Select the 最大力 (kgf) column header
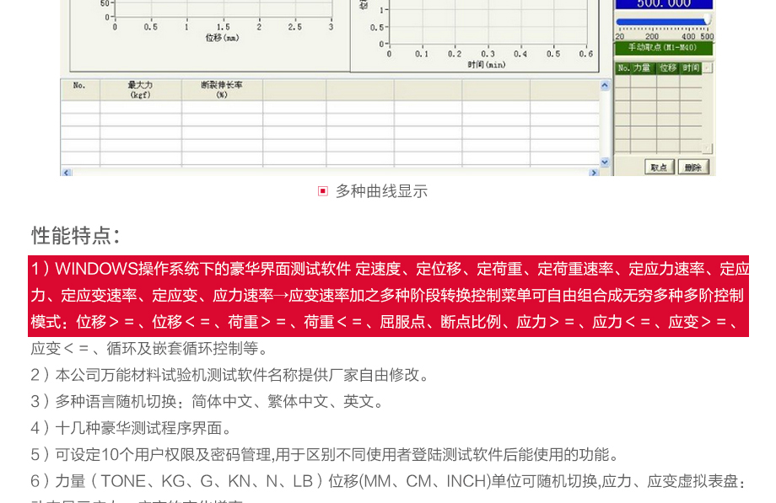 140,89
